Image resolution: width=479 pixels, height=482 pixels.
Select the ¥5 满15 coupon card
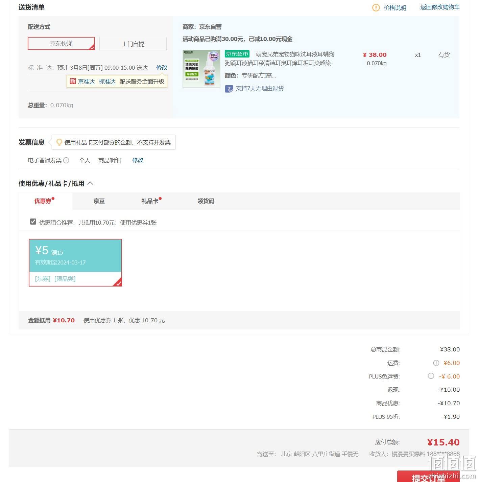coord(75,262)
